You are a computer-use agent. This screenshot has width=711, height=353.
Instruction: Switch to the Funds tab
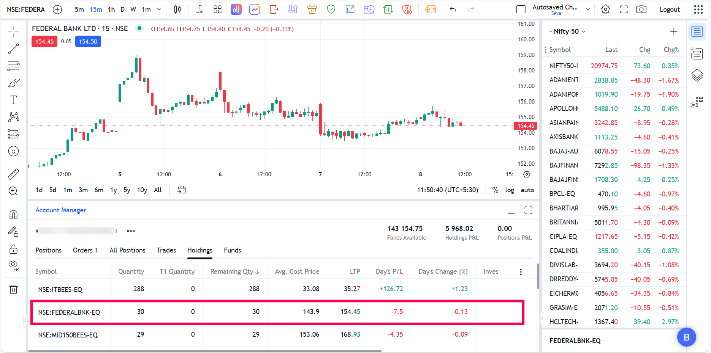coord(233,250)
